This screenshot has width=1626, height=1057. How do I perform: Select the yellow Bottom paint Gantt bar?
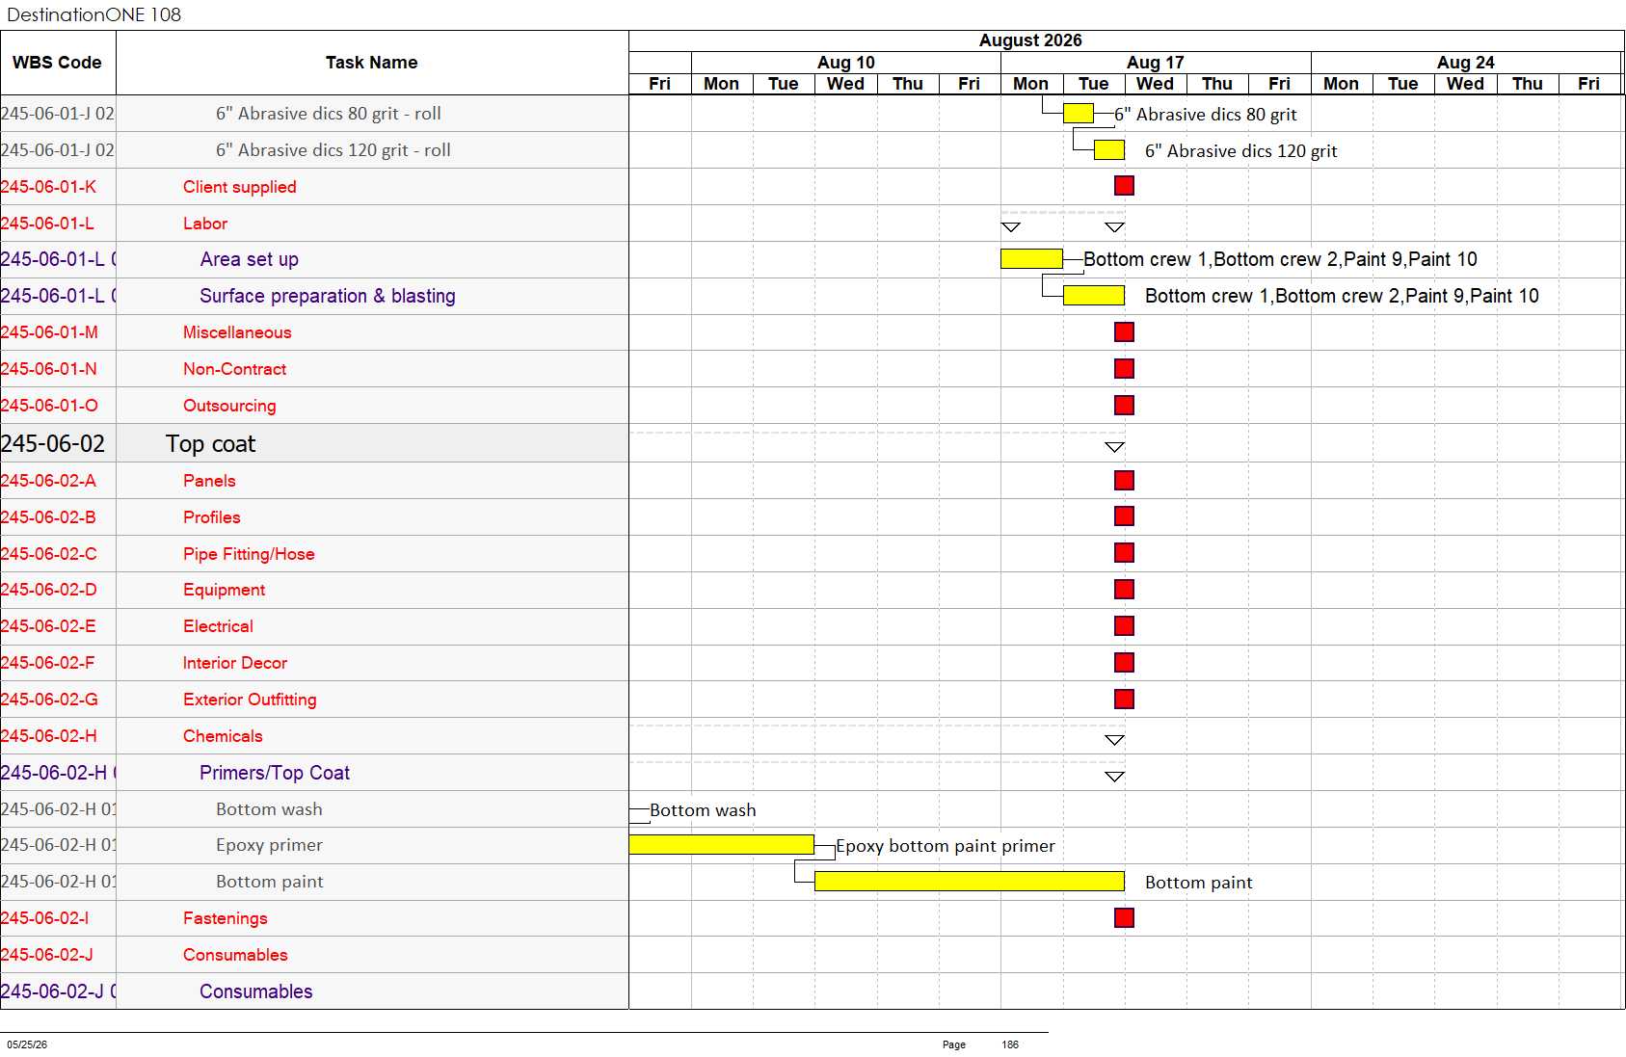pos(970,882)
